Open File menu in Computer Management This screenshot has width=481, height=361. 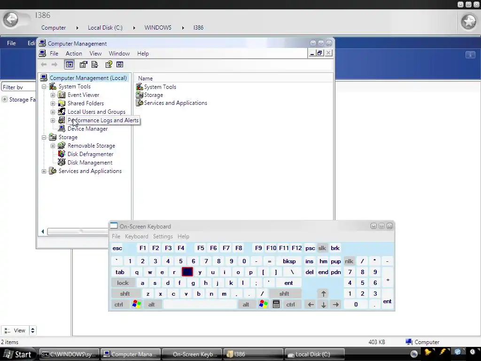coord(54,54)
